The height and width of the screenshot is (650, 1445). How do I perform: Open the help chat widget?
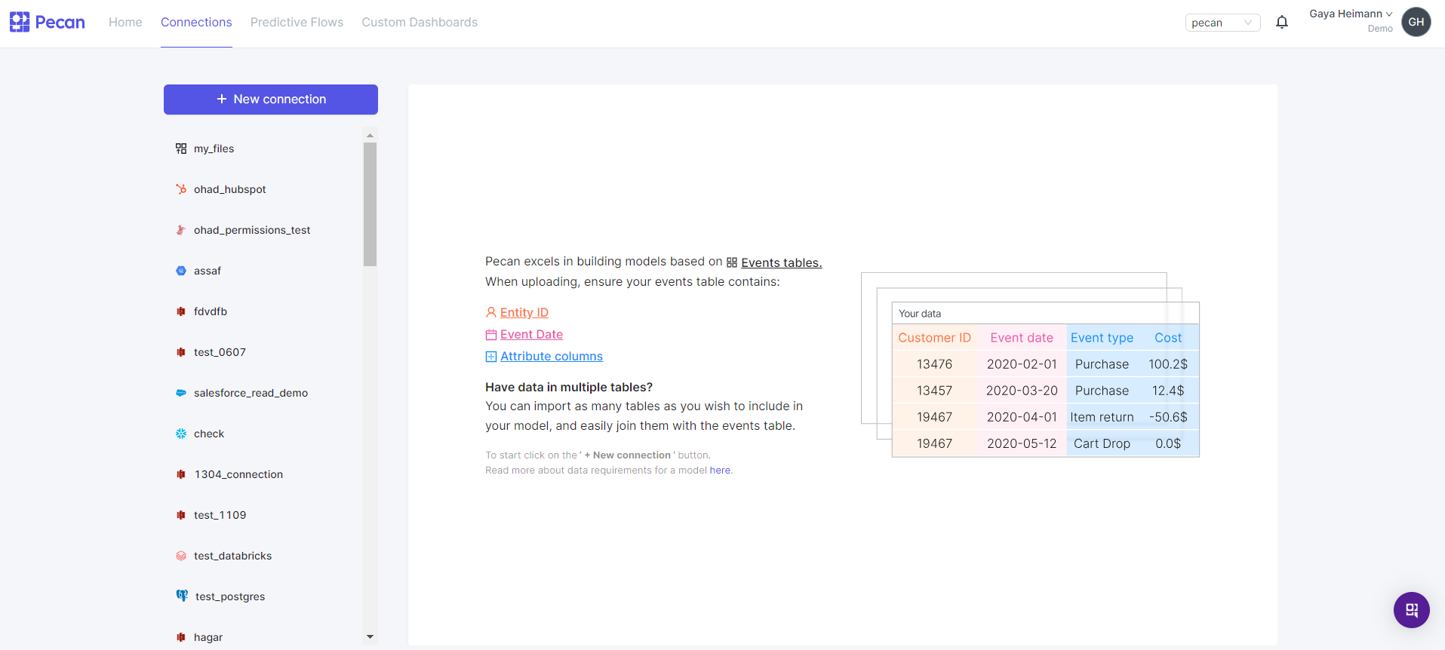click(1412, 610)
